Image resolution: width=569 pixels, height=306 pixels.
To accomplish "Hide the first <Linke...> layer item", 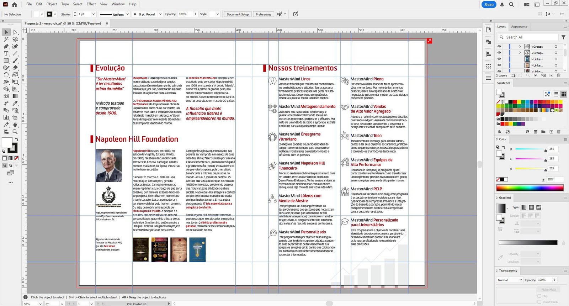I will click(x=499, y=59).
